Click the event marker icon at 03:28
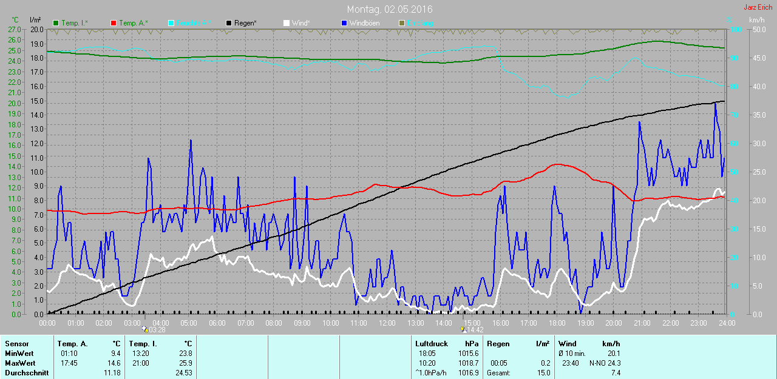This screenshot has height=379, width=777. (x=145, y=329)
